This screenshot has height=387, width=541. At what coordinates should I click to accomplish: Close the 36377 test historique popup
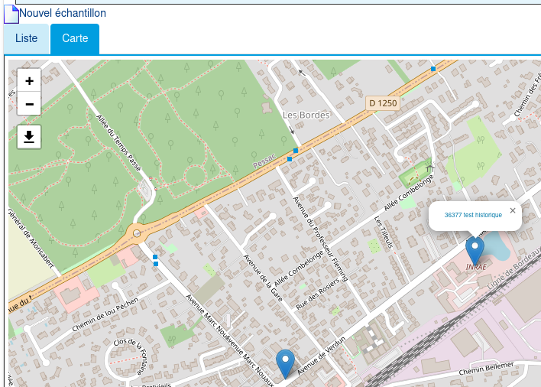(513, 210)
